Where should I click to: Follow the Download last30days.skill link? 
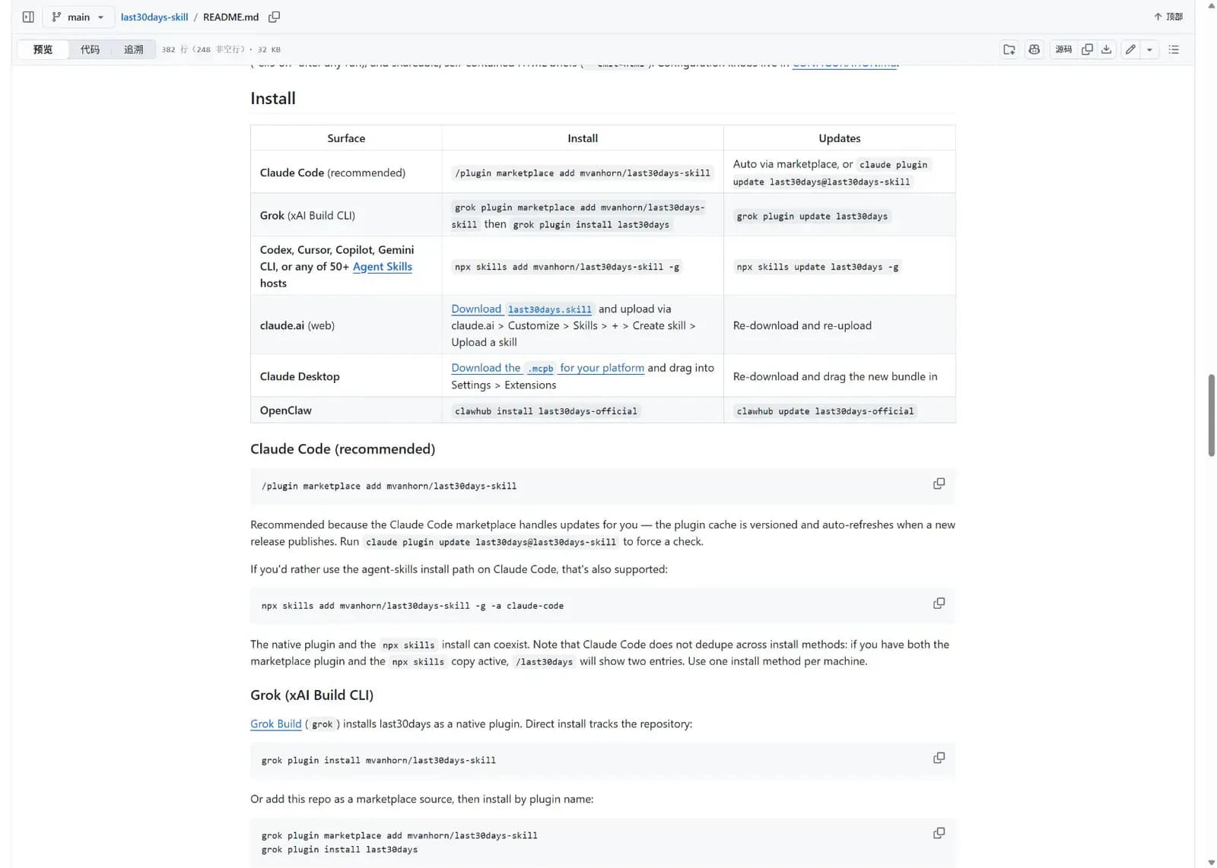[x=522, y=309]
